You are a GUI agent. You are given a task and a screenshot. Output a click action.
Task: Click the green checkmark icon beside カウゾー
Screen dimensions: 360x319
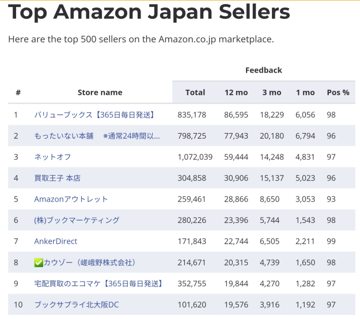(x=39, y=263)
